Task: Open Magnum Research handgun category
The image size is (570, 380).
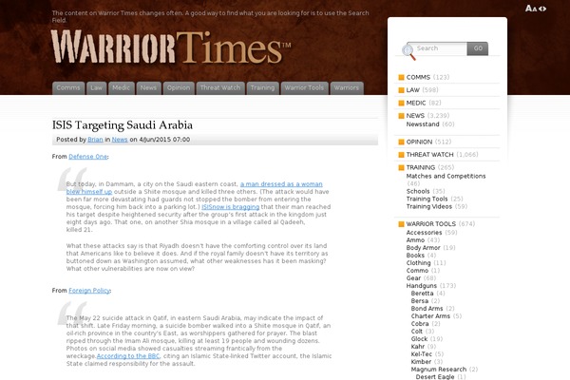Action: coord(439,370)
